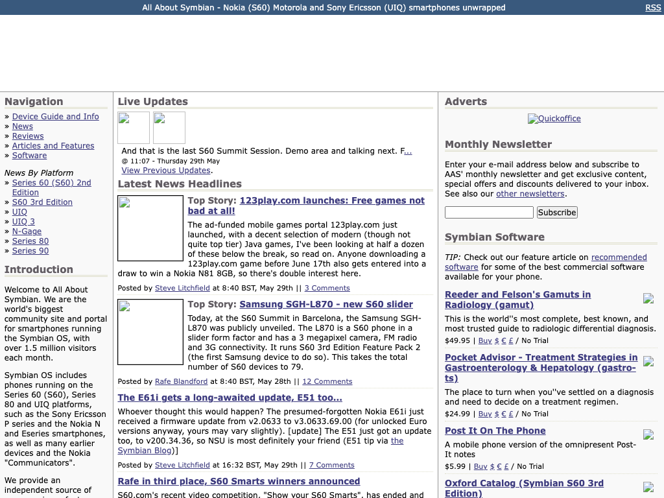The height and width of the screenshot is (498, 664).
Task: Open Rafe Blandford author link
Action: pyautogui.click(x=182, y=381)
